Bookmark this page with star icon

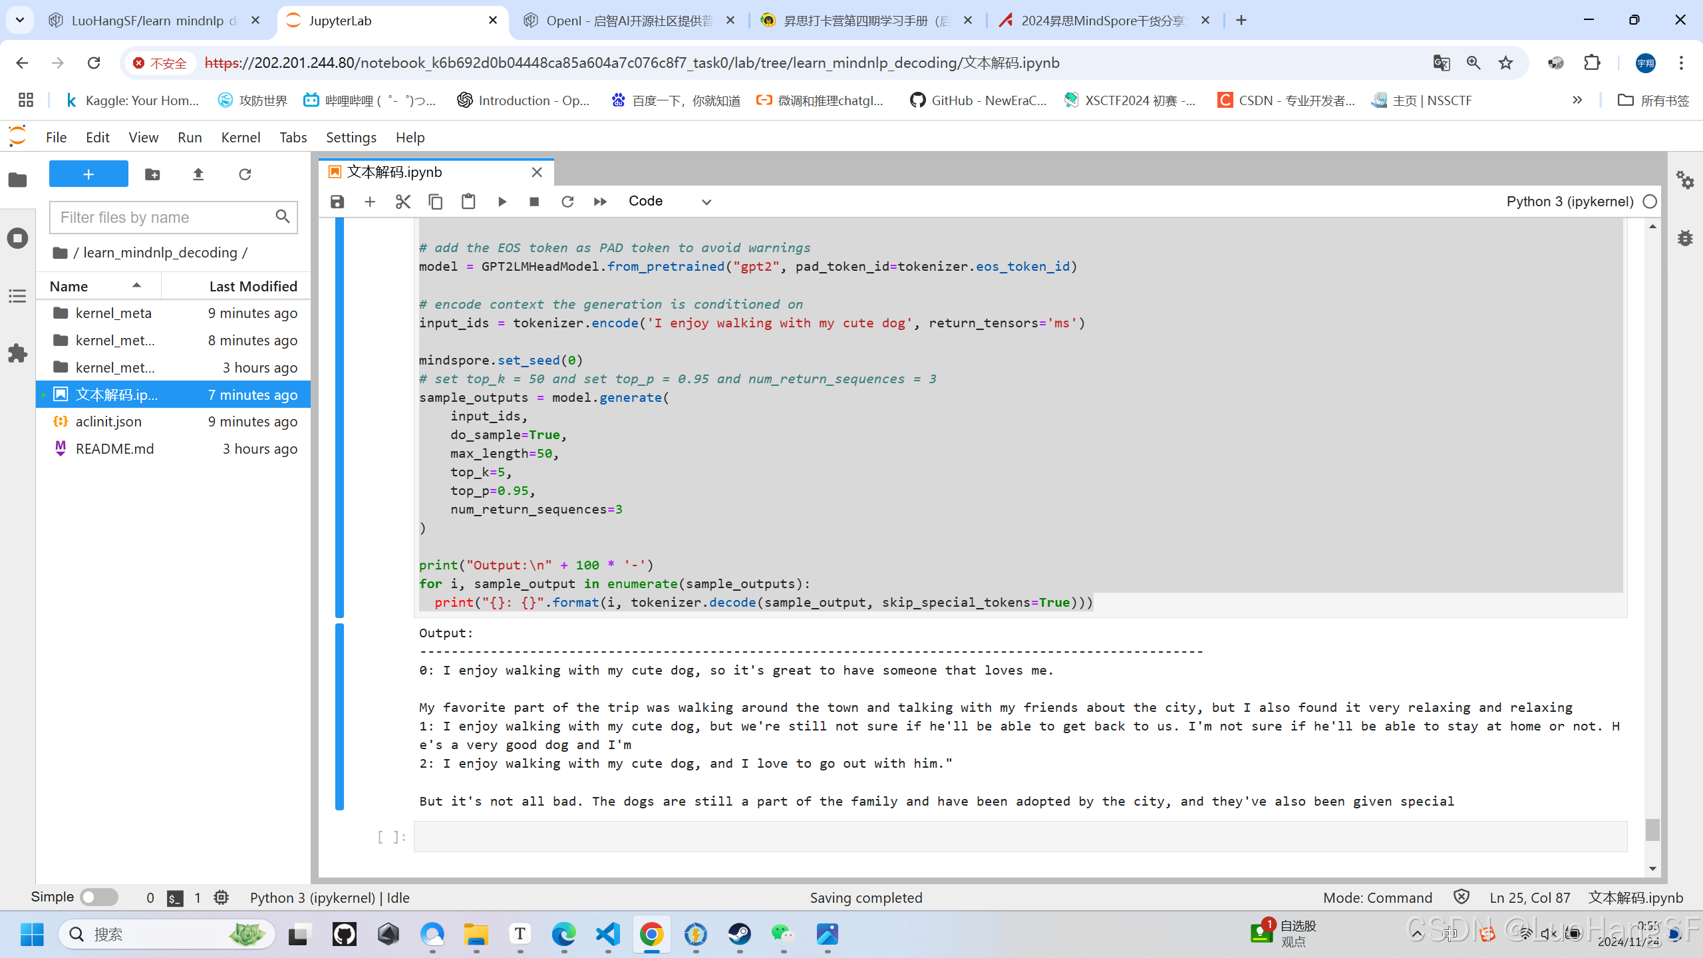click(1505, 63)
